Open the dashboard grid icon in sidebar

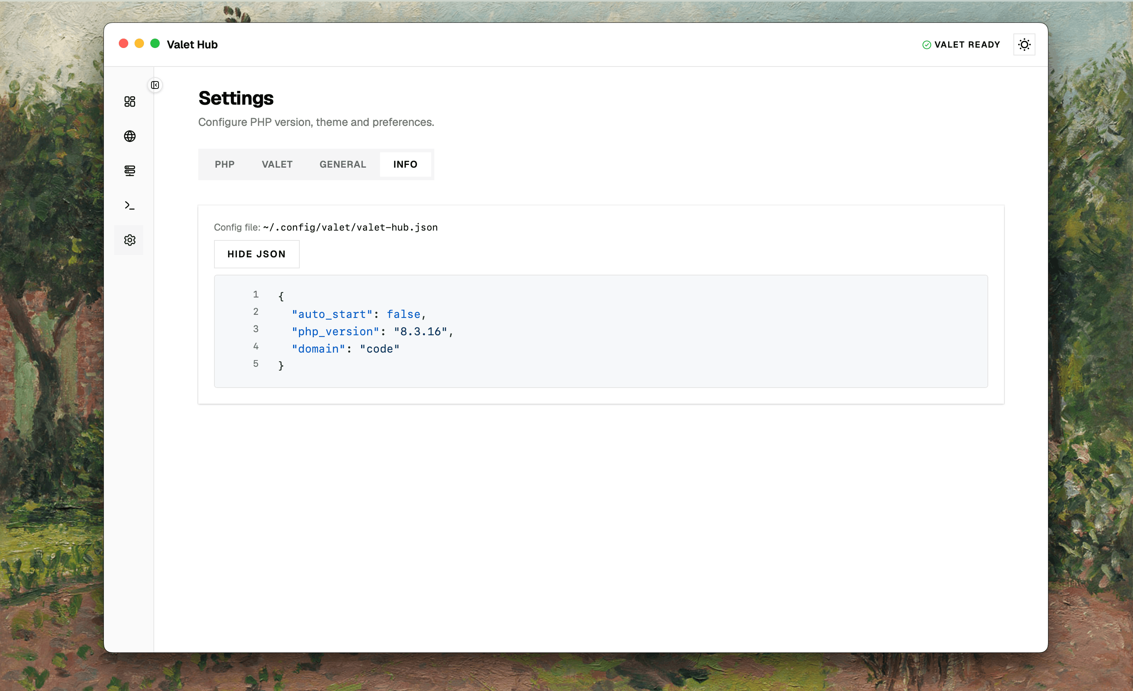[130, 101]
